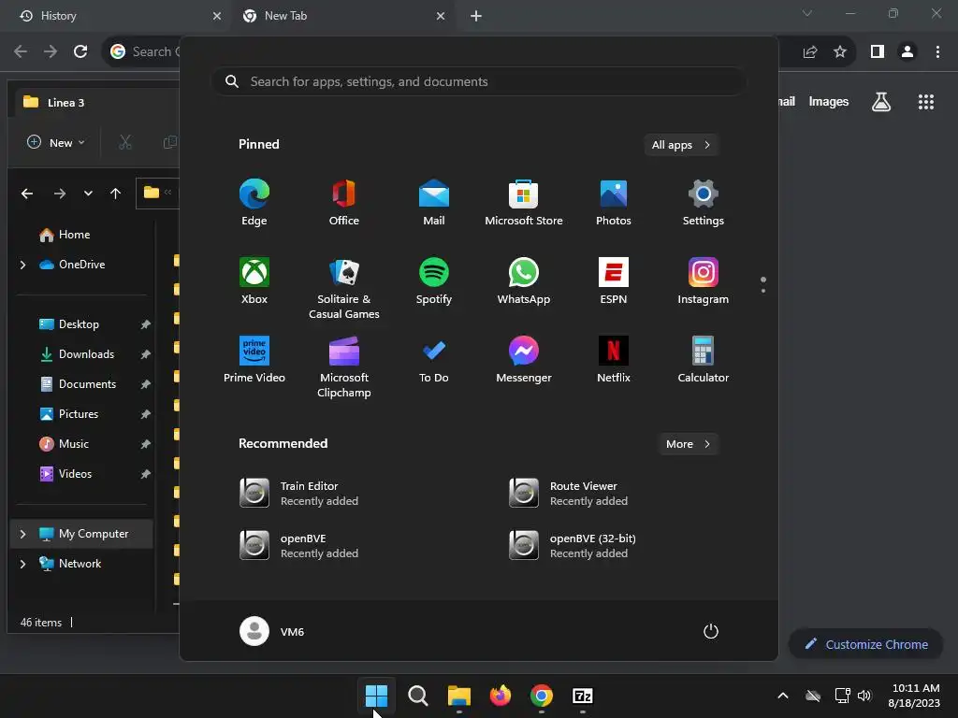Open the Edge pinned app

coord(254,203)
